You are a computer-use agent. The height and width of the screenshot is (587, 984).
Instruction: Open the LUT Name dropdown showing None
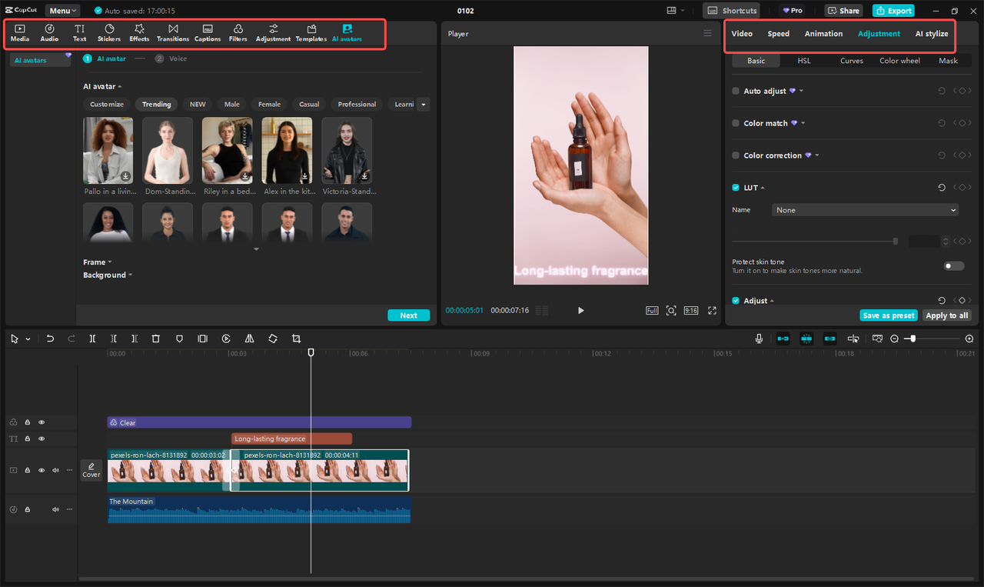[x=866, y=210]
